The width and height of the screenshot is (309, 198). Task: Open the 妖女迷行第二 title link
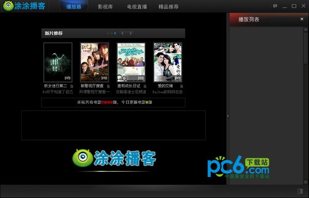point(56,86)
